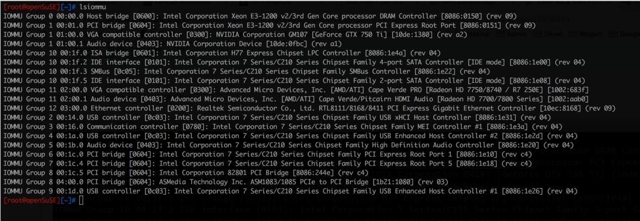Viewport: 640px width, 221px height.
Task: Click the NVIDIA Audio device 10de:0fbc line
Action: pyautogui.click(x=172, y=43)
